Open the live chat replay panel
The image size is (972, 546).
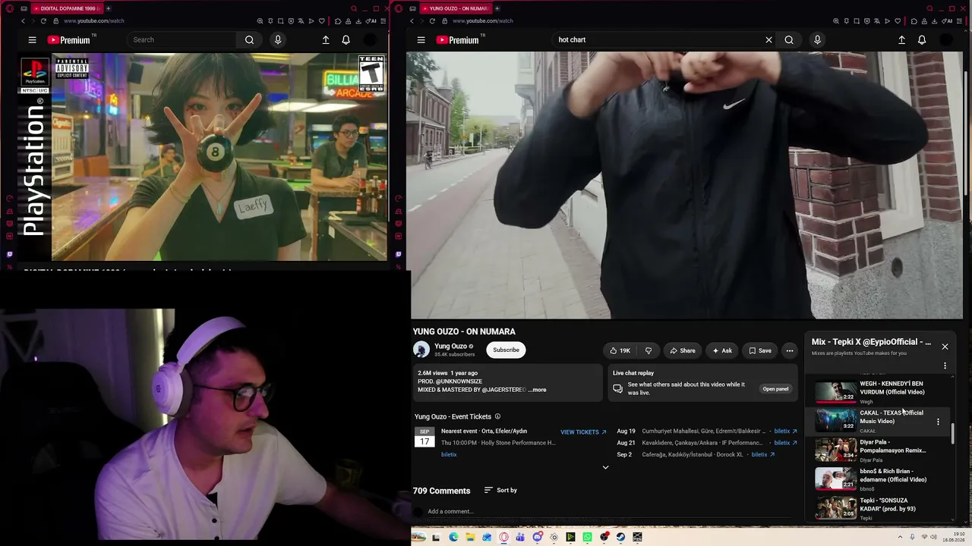(775, 389)
